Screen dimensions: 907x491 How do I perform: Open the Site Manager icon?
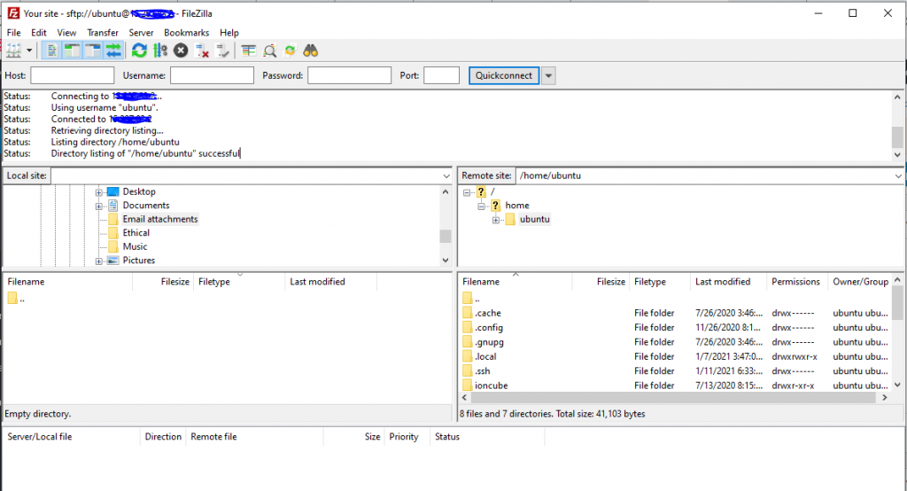(13, 51)
